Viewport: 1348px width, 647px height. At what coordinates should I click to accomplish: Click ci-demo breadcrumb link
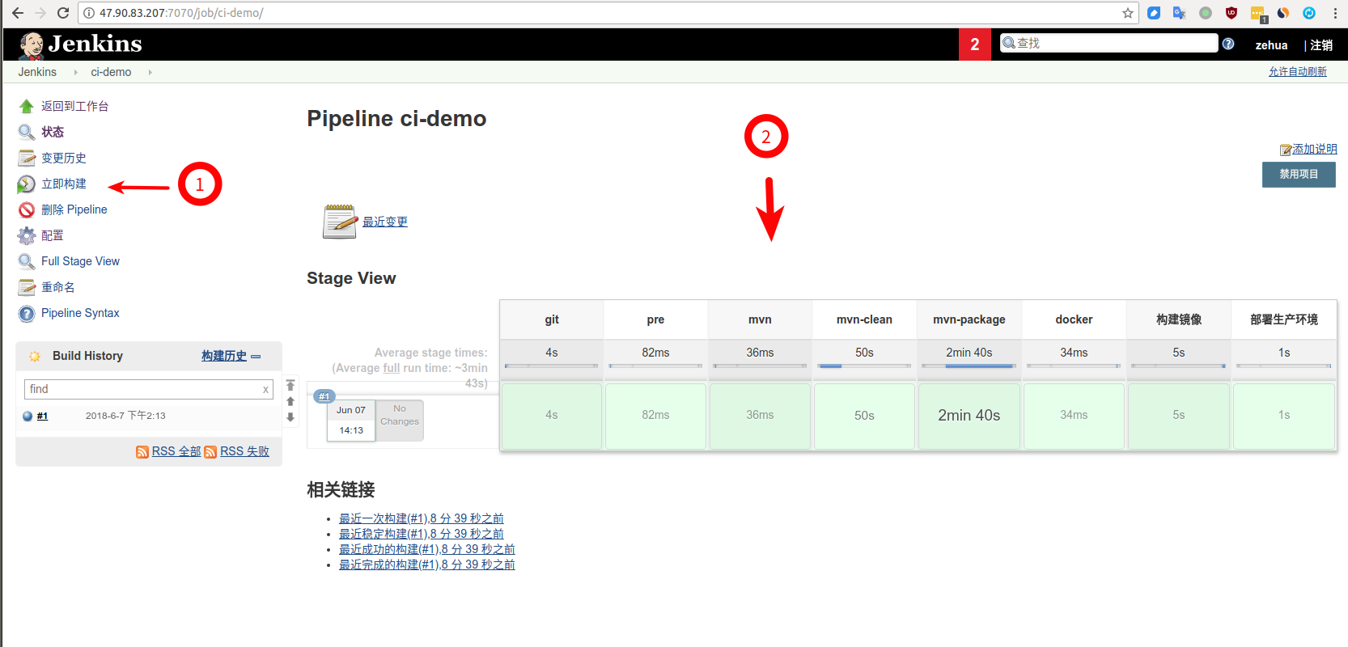pyautogui.click(x=111, y=72)
